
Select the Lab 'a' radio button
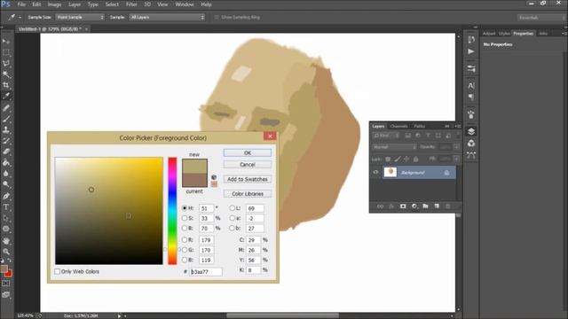click(232, 218)
